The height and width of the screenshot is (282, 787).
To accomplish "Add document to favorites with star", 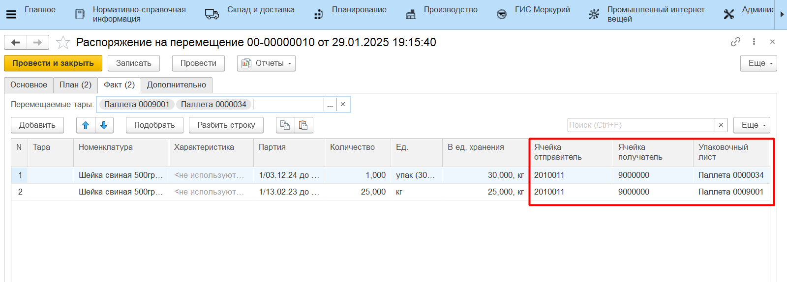I will pyautogui.click(x=63, y=43).
